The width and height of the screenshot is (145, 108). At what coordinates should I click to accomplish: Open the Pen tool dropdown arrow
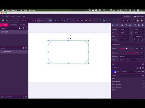coord(59,20)
